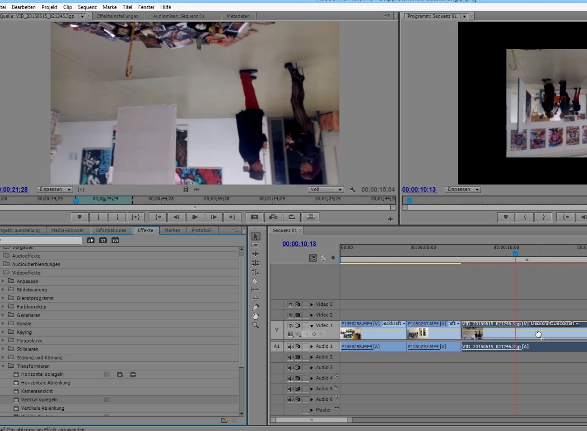Select the Slide tool
This screenshot has height=431, width=587.
click(x=256, y=298)
